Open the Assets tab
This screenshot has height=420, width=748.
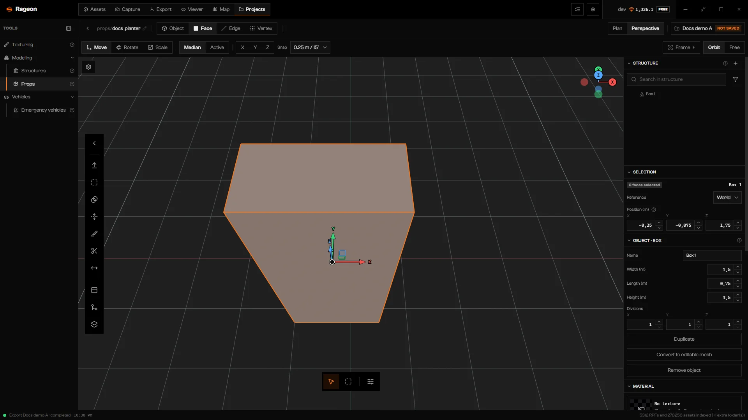[x=95, y=9]
